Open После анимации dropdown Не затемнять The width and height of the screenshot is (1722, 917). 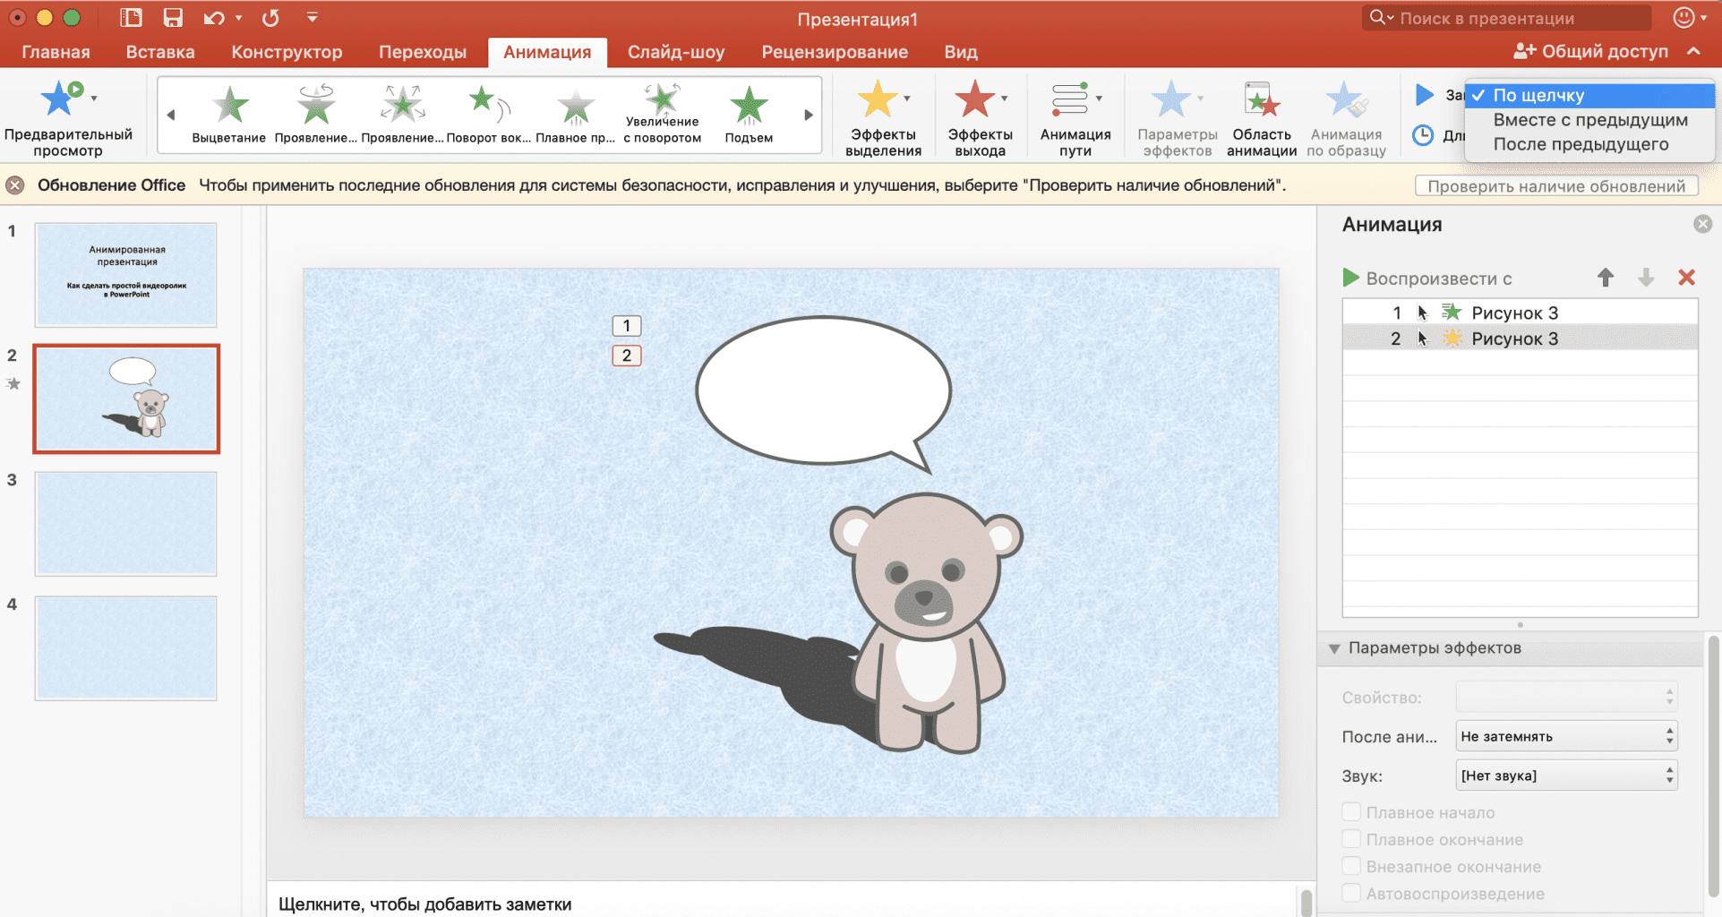point(1566,736)
